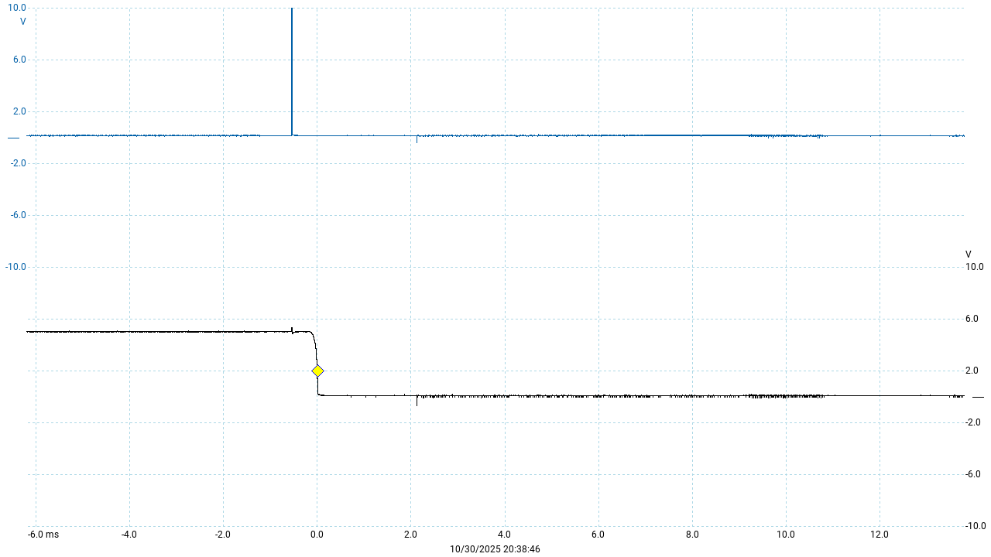The image size is (991, 557).
Task: Click the 12.0 time axis label
Action: tap(880, 535)
